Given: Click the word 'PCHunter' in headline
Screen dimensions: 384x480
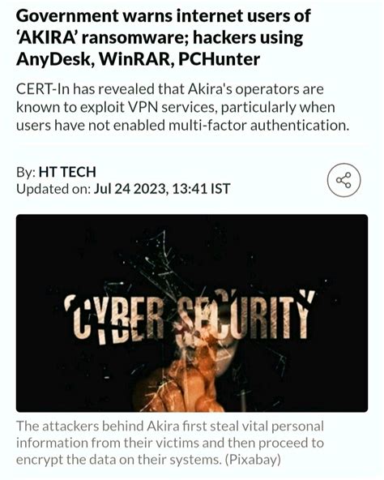Looking at the screenshot, I should click(219, 58).
